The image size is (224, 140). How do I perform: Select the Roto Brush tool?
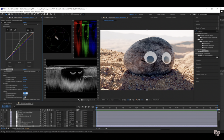(51, 14)
